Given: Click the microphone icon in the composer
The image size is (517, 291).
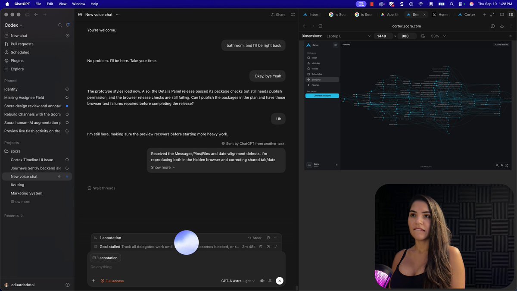Looking at the screenshot, I should (270, 281).
